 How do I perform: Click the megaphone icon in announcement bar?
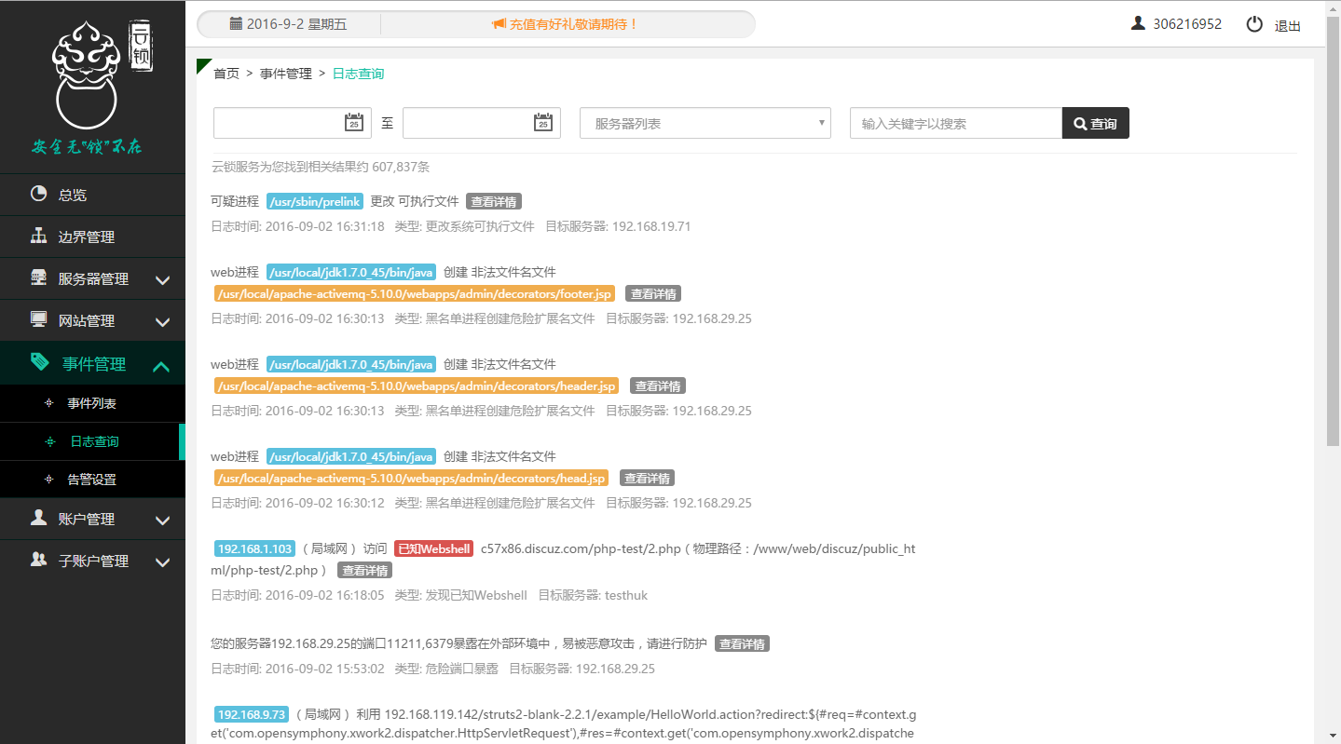pos(499,24)
